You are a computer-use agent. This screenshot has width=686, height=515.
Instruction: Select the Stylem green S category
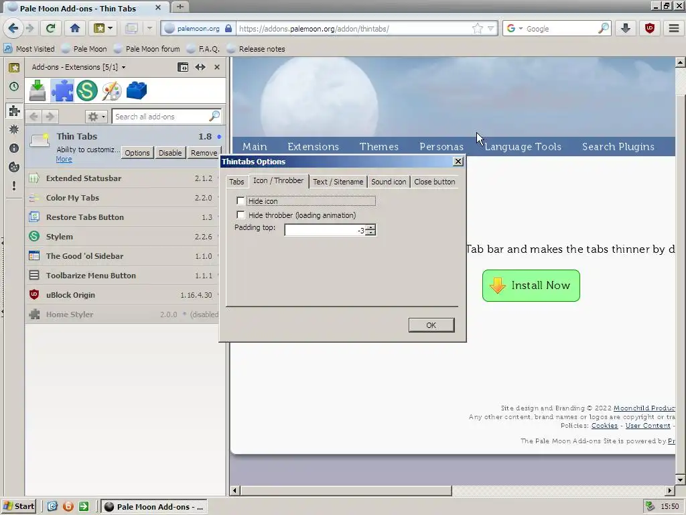(87, 91)
